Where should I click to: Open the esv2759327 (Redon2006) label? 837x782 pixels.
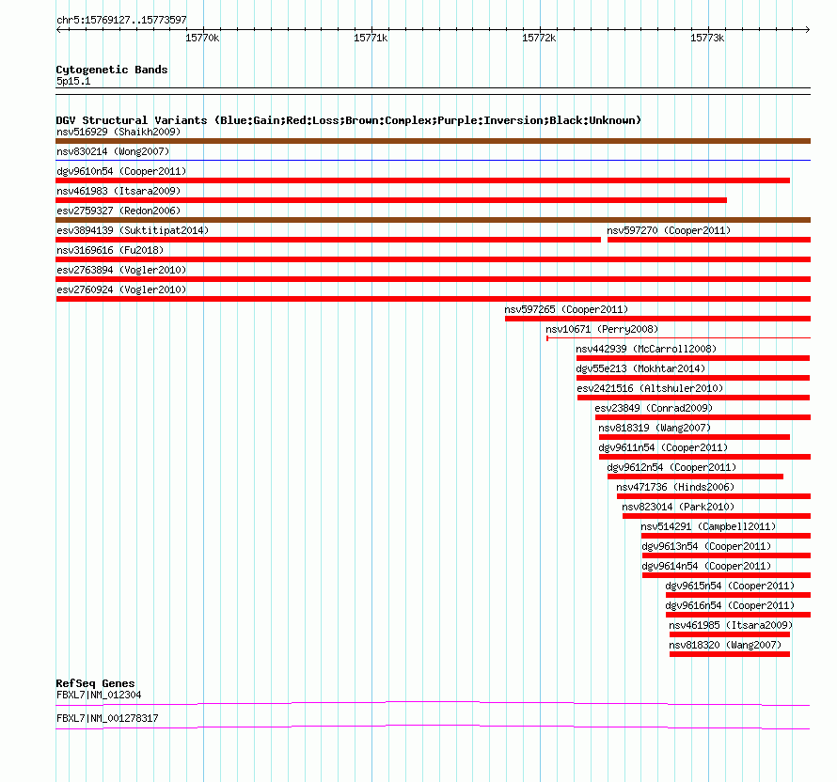[x=118, y=211]
